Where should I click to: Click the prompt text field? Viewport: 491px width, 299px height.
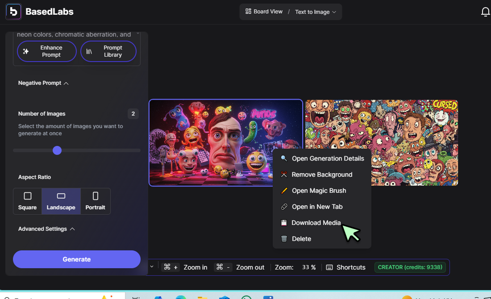click(74, 34)
